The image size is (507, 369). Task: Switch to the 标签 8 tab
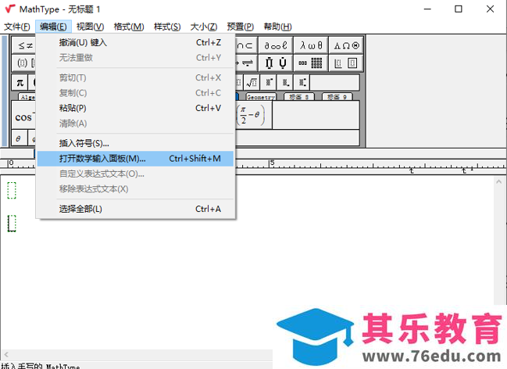[298, 97]
